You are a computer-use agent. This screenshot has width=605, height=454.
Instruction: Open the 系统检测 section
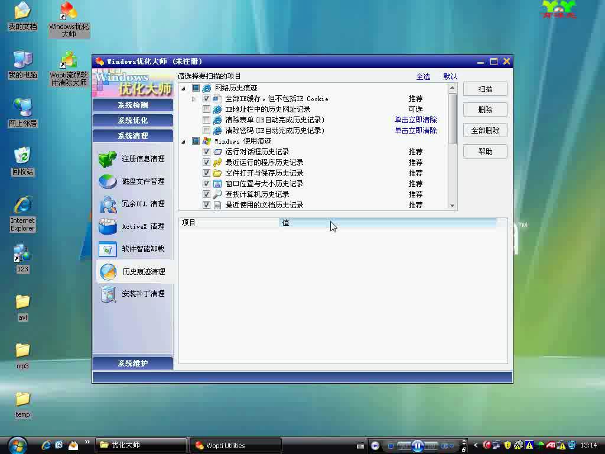(x=133, y=105)
